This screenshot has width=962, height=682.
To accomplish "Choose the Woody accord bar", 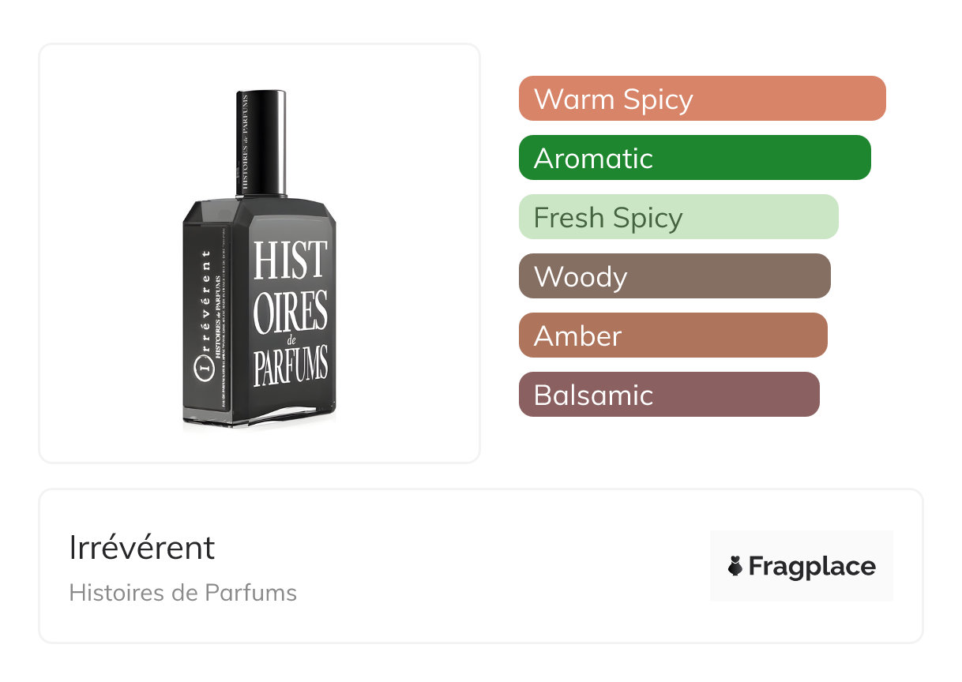I will pyautogui.click(x=675, y=276).
